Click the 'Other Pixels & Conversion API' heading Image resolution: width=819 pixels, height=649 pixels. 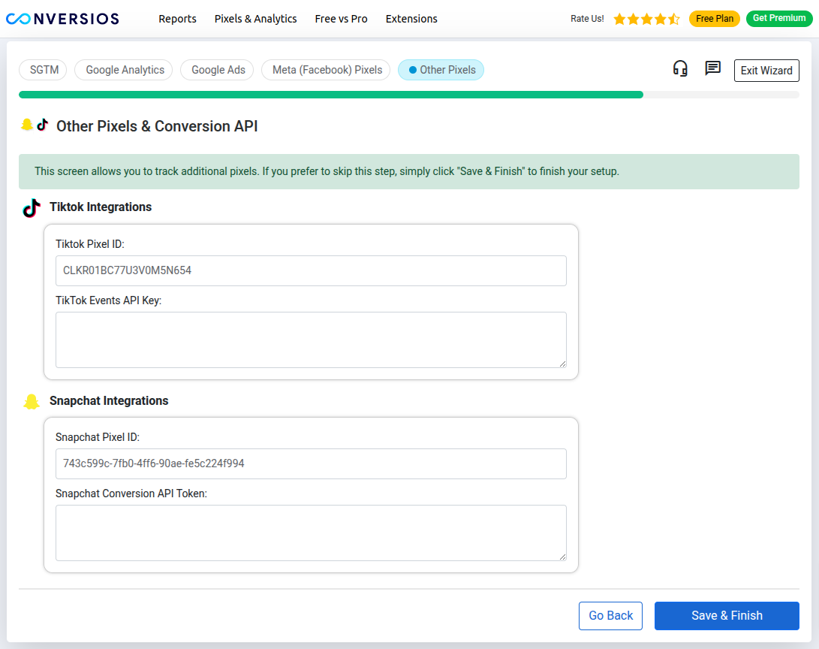[157, 126]
